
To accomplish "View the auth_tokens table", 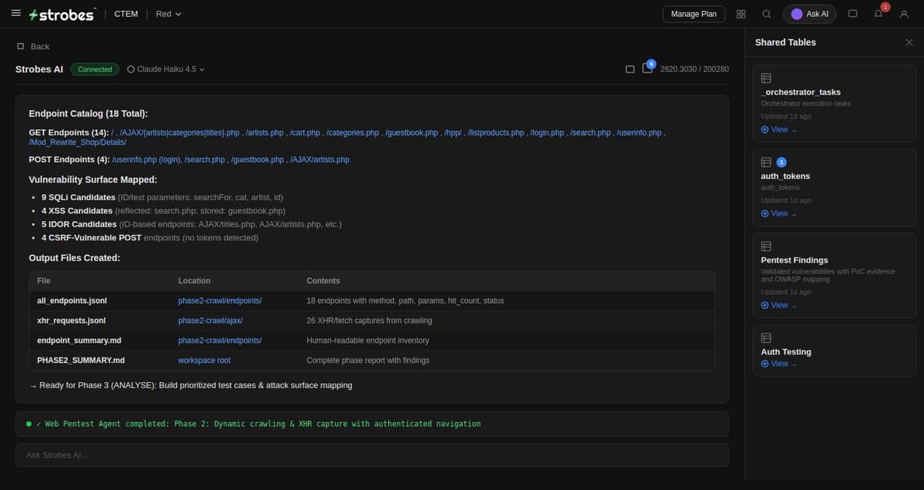I will [778, 213].
